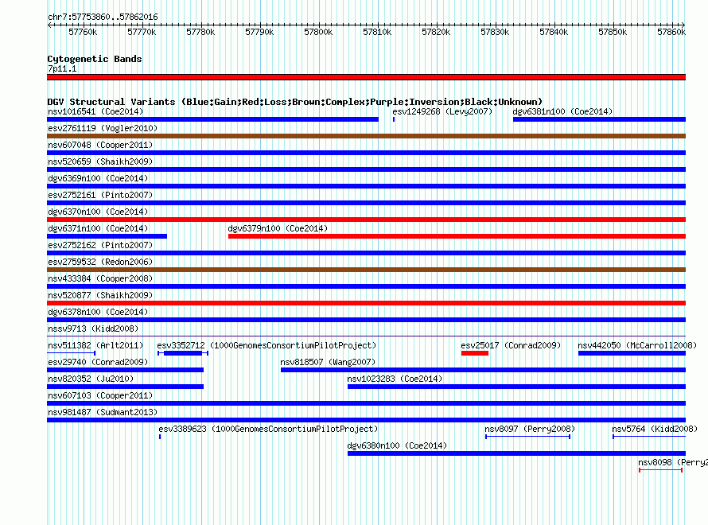Click the blue bar for esv3352712
Image resolution: width=708 pixels, height=525 pixels.
pyautogui.click(x=183, y=353)
